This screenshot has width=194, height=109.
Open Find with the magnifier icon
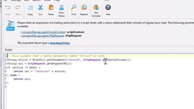73,10
